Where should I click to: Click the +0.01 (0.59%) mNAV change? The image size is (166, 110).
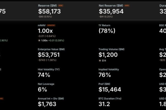(56, 40)
